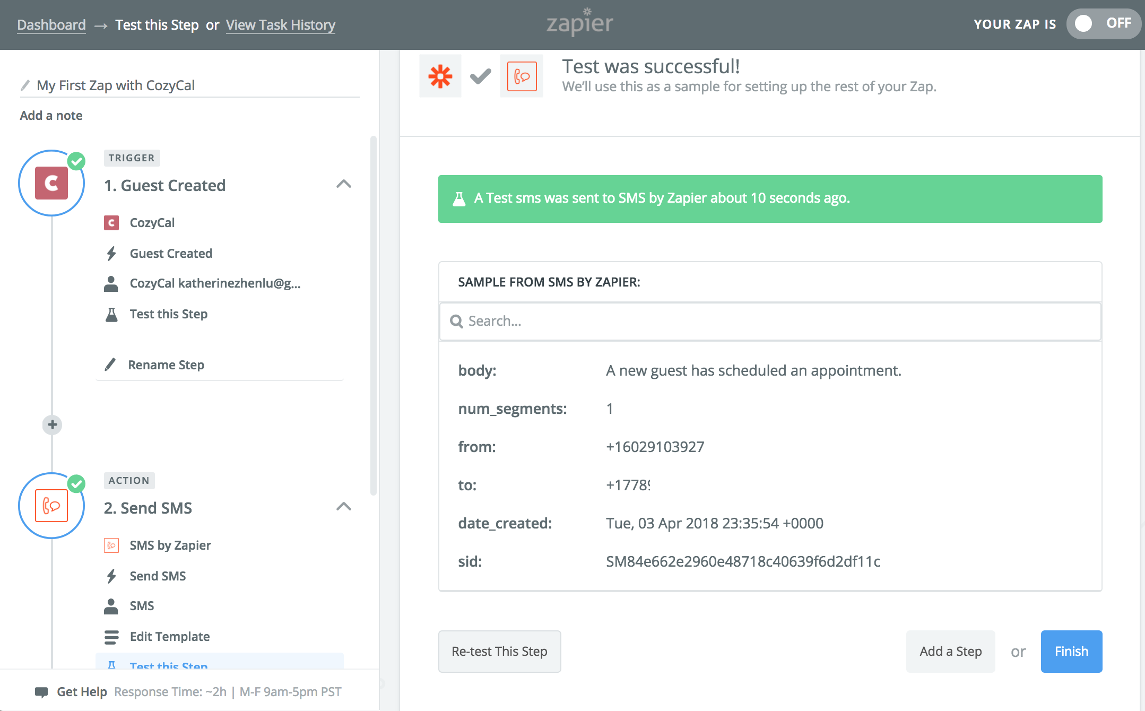Toggle the Zap ON/OFF switch

[1103, 23]
